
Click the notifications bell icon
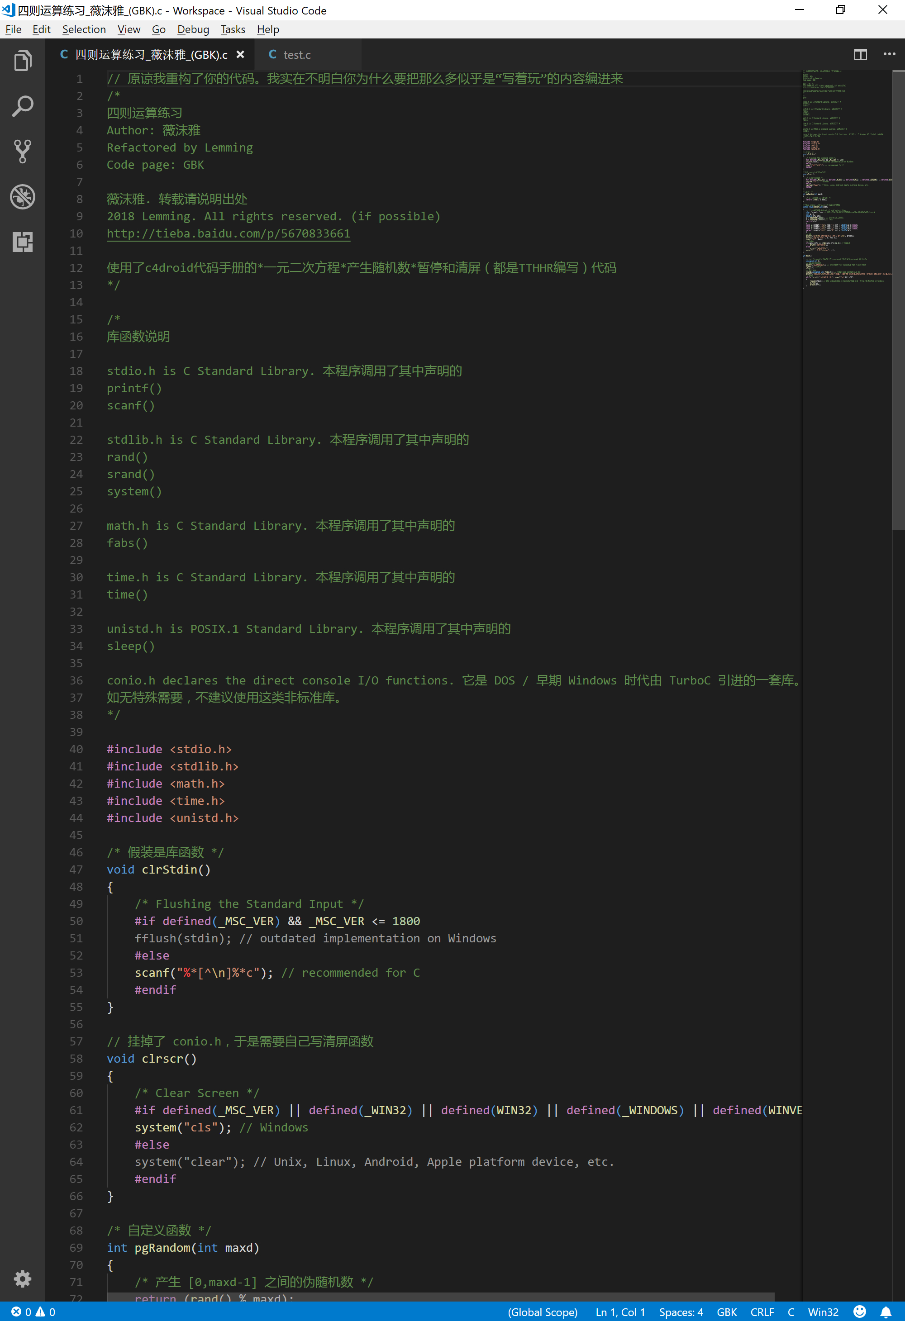(x=886, y=1312)
